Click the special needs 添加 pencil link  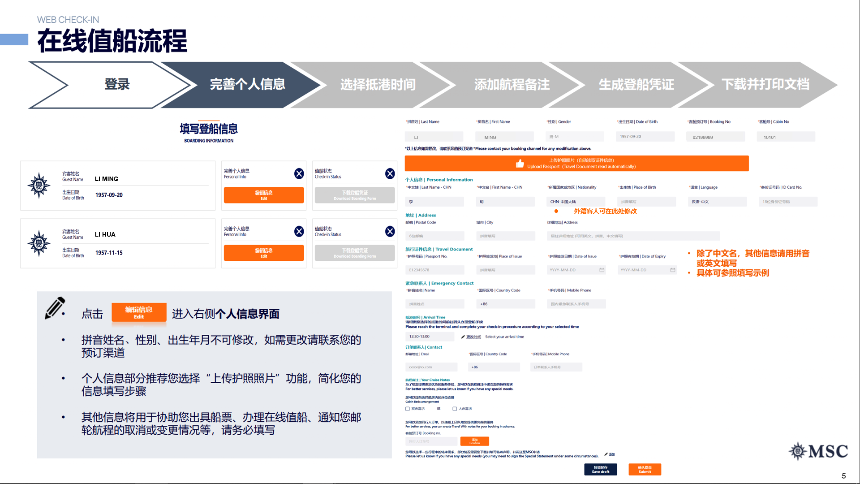pyautogui.click(x=609, y=454)
